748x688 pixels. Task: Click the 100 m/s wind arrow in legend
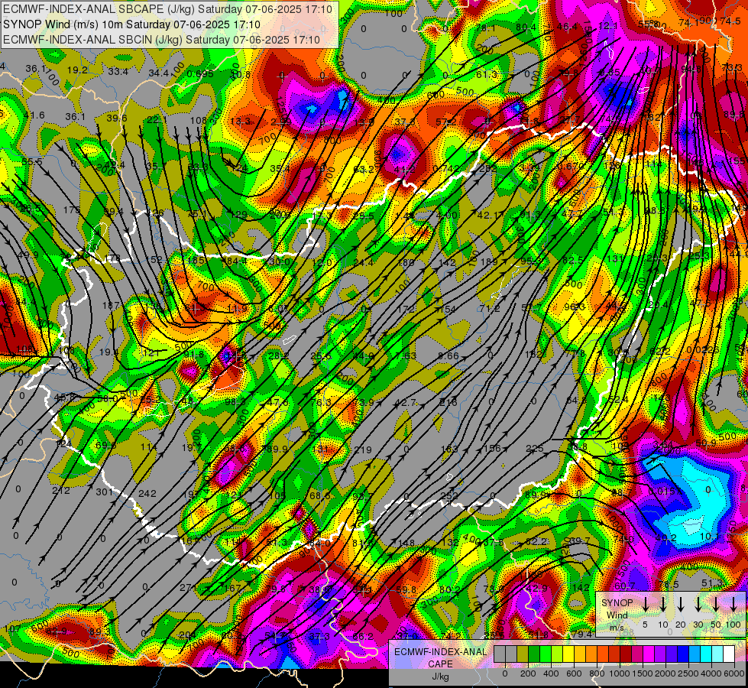(733, 604)
